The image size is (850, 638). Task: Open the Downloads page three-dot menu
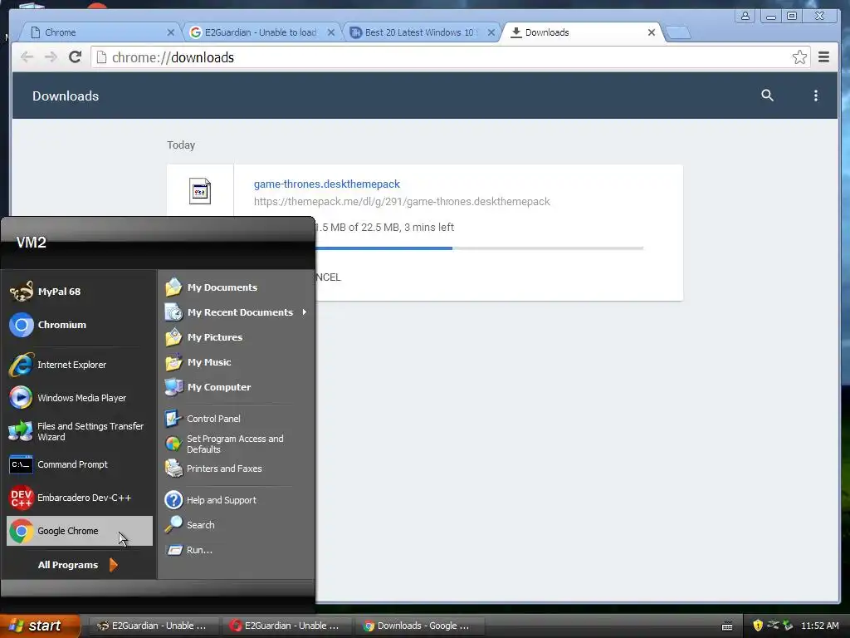815,96
